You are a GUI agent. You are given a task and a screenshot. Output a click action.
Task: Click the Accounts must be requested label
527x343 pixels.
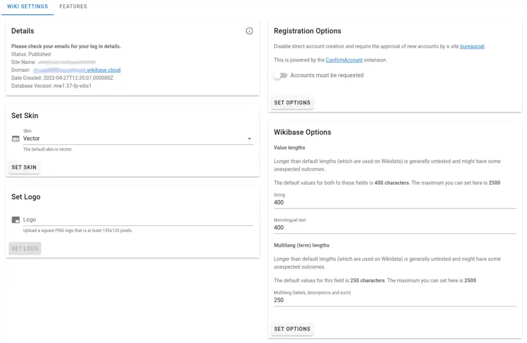coord(327,75)
